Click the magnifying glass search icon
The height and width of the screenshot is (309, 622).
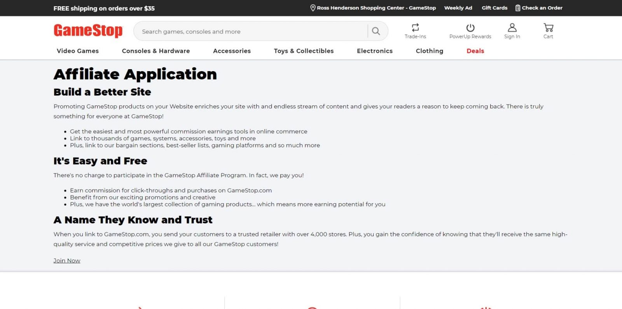click(376, 31)
